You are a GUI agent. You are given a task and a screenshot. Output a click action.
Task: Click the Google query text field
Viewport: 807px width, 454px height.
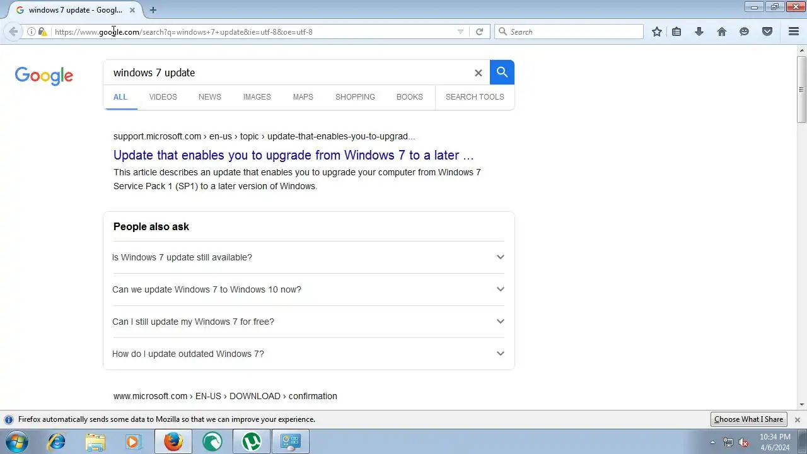[290, 73]
